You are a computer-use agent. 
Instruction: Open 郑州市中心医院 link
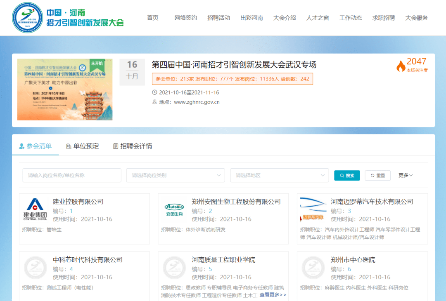(x=353, y=259)
